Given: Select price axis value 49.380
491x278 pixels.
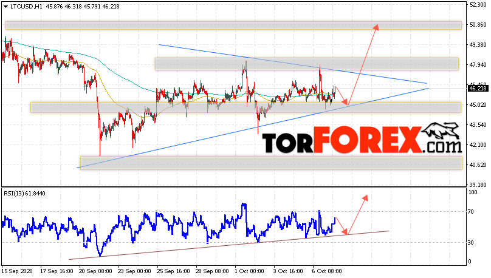Looking at the screenshot, I should coord(478,45).
